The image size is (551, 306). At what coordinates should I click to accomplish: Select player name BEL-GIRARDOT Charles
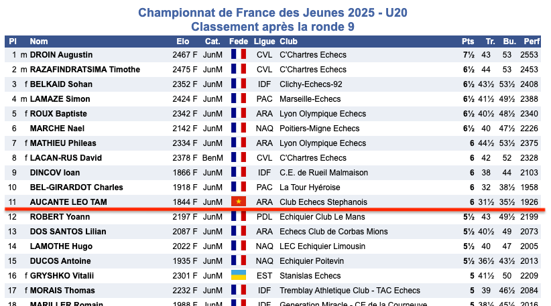tap(76, 187)
